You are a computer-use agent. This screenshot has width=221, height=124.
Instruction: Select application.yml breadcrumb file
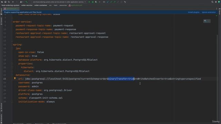pyautogui.click(x=75, y=6)
